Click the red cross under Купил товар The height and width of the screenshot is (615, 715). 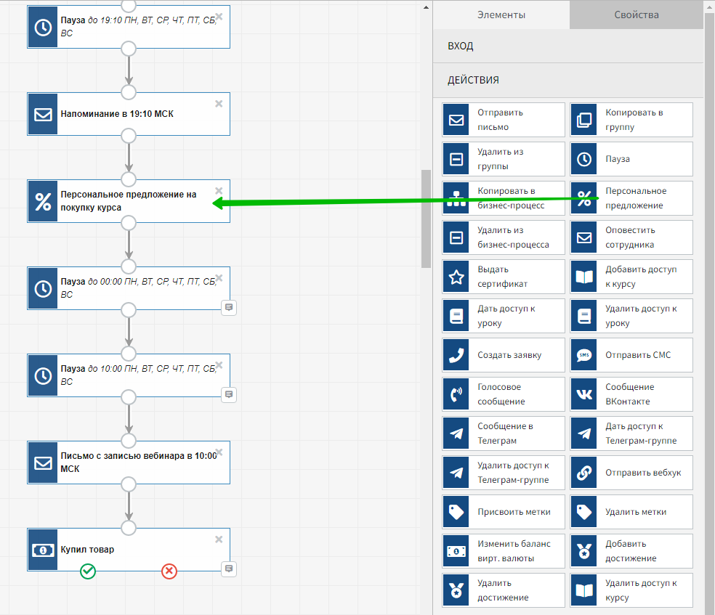click(x=169, y=571)
